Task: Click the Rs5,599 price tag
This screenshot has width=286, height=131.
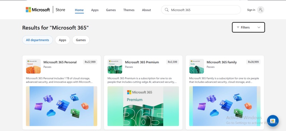Action: [x=172, y=62]
